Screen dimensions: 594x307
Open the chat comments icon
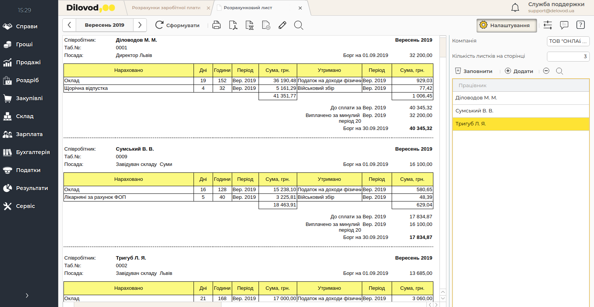[x=564, y=25]
